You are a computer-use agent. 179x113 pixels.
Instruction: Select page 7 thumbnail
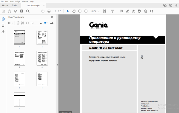[x=19, y=99]
